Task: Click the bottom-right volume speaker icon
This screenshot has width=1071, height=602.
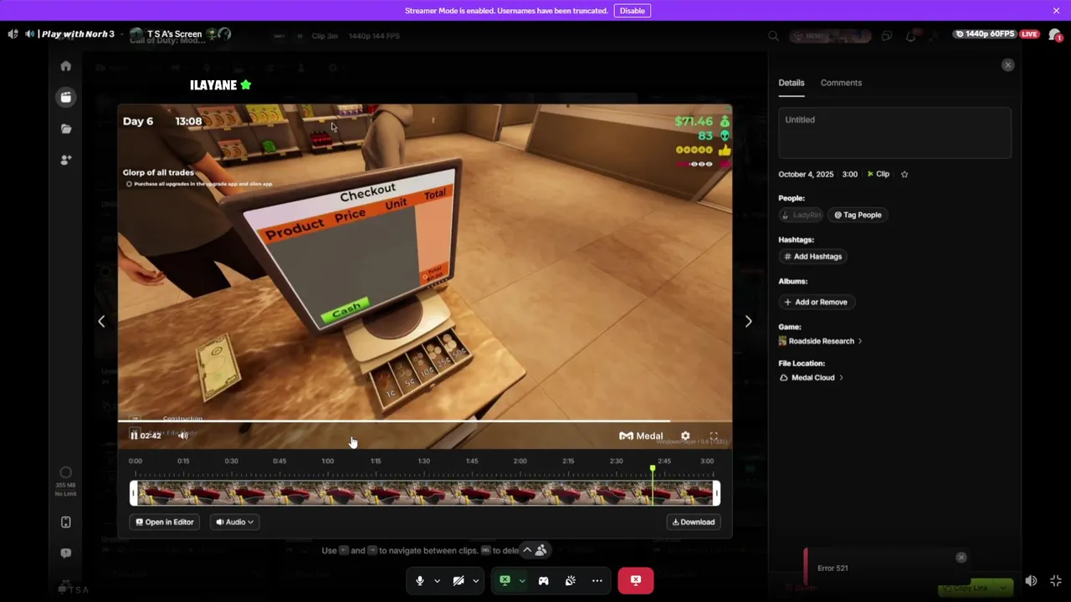Action: 1031,581
